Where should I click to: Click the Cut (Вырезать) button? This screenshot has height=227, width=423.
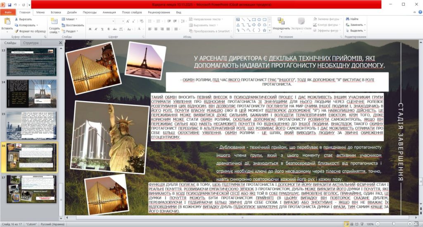pos(26,19)
